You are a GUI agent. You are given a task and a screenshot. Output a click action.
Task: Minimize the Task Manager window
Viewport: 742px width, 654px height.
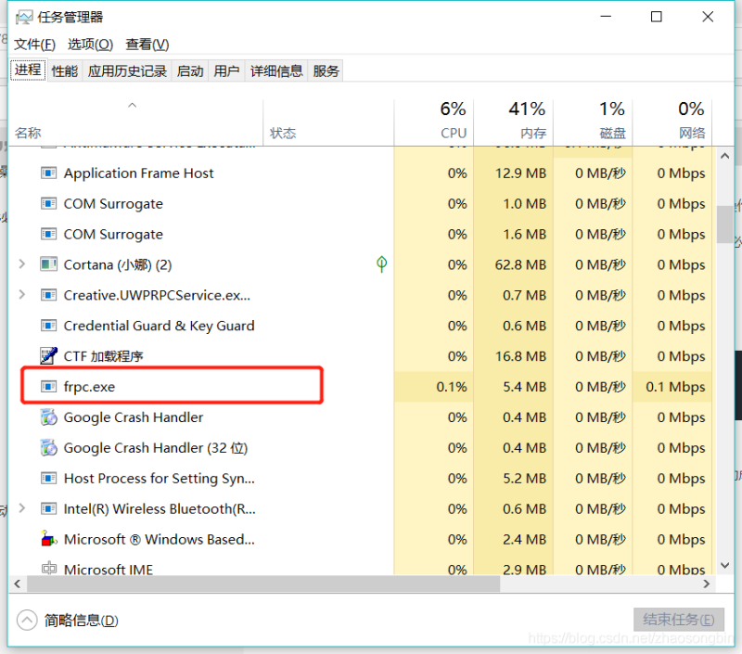(606, 17)
